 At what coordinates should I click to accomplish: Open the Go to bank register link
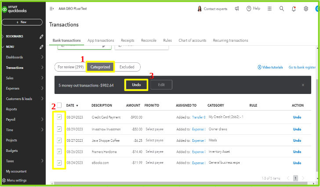click(302, 67)
